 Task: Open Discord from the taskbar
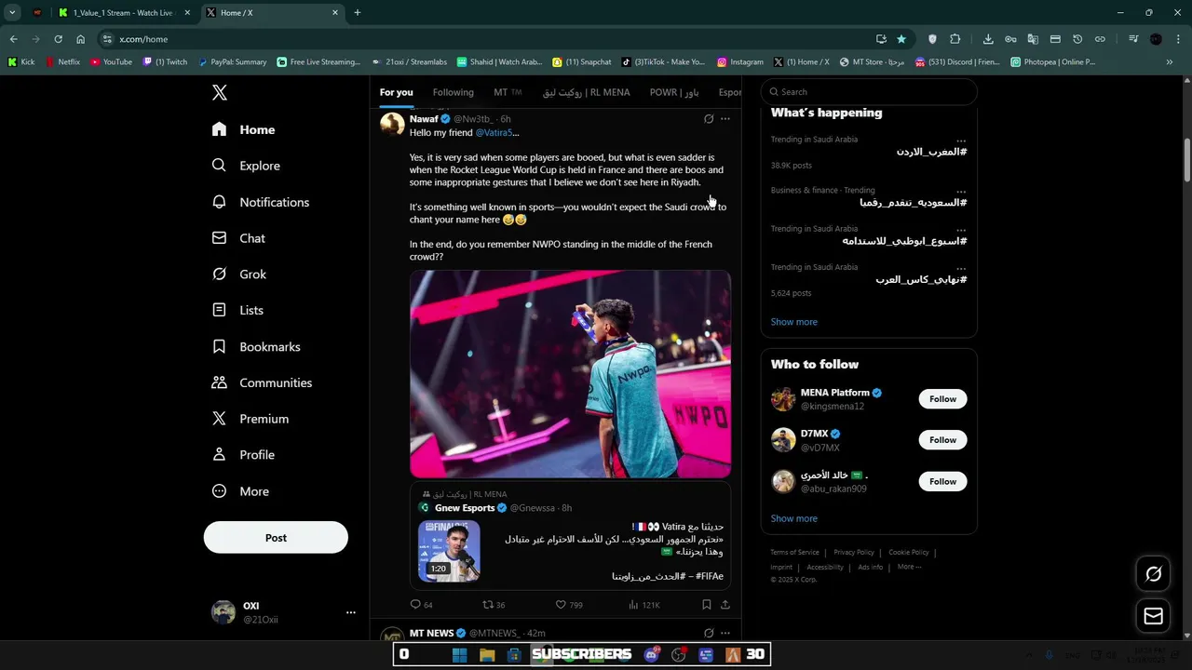(x=652, y=655)
